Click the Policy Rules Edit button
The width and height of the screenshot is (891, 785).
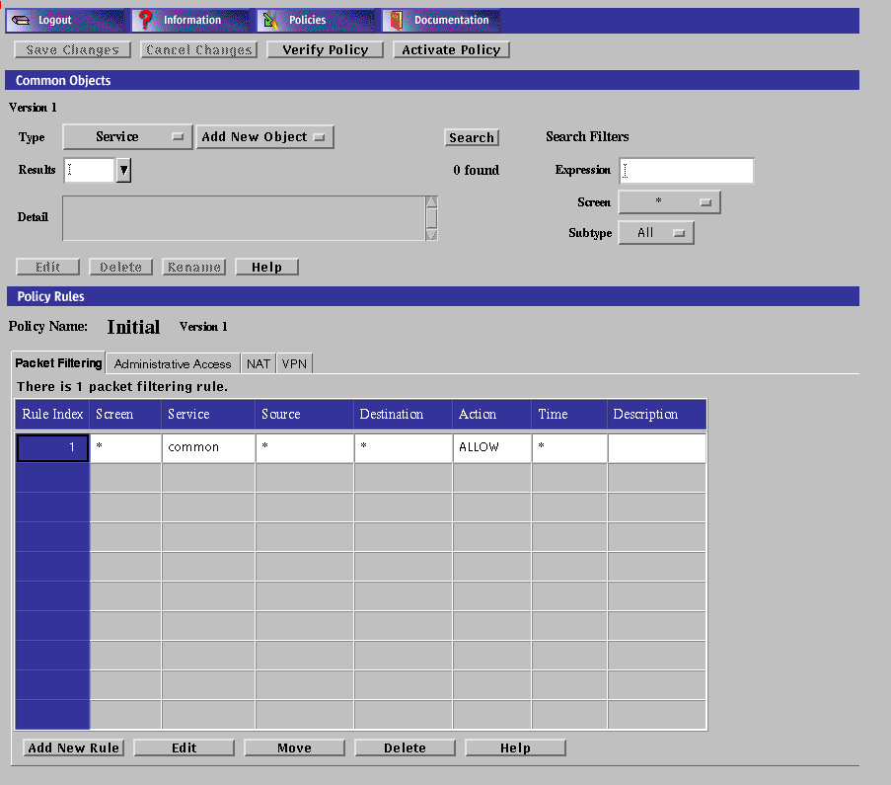pos(185,747)
